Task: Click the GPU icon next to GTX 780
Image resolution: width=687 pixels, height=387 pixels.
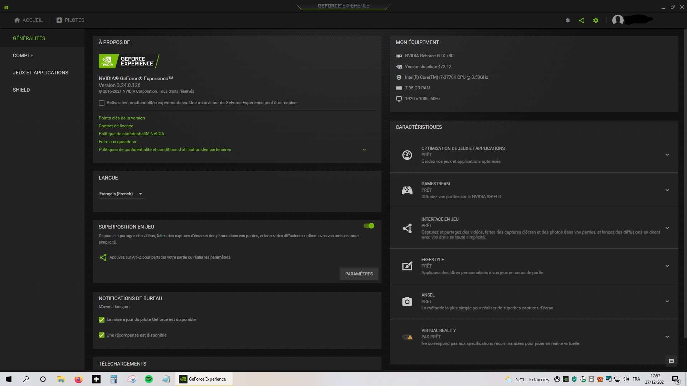Action: (399, 56)
